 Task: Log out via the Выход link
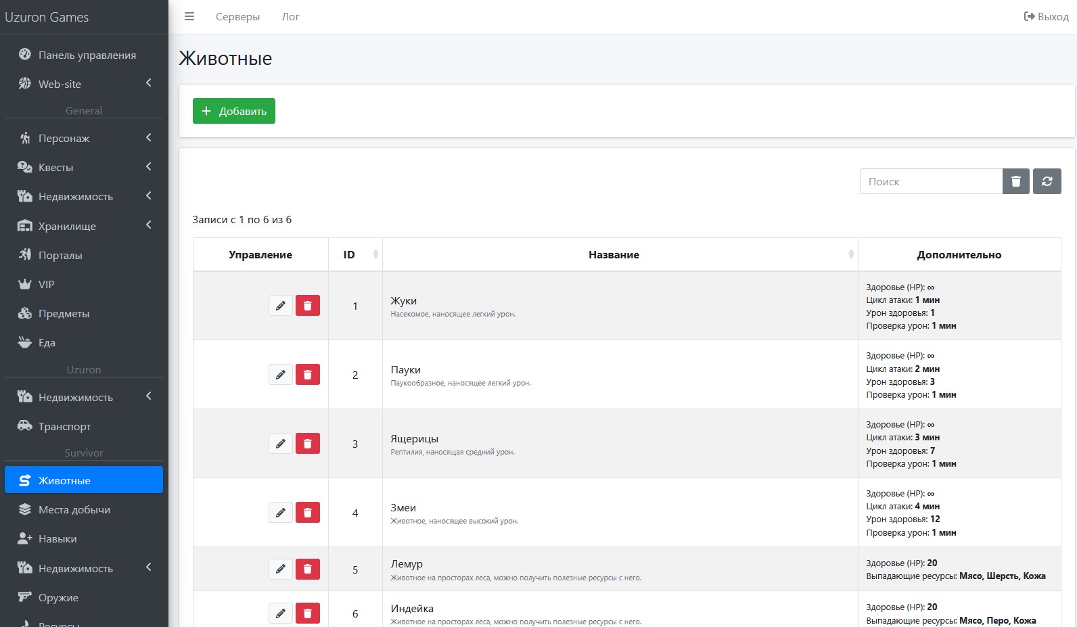coord(1046,17)
